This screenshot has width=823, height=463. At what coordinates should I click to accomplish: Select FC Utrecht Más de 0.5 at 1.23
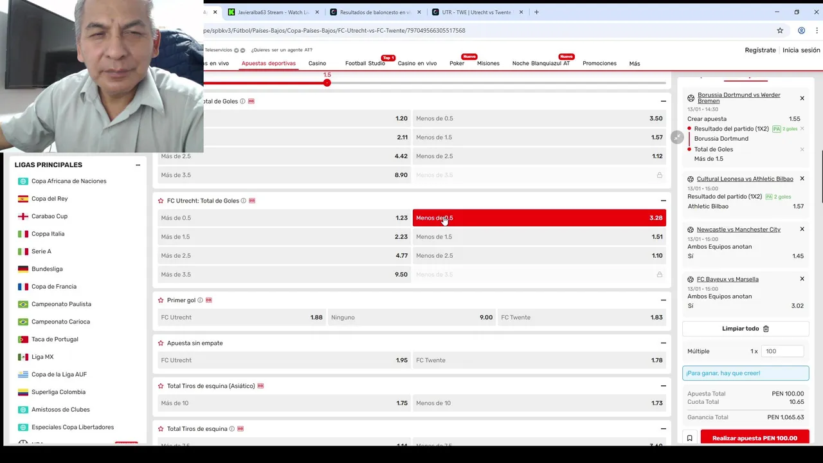point(284,218)
